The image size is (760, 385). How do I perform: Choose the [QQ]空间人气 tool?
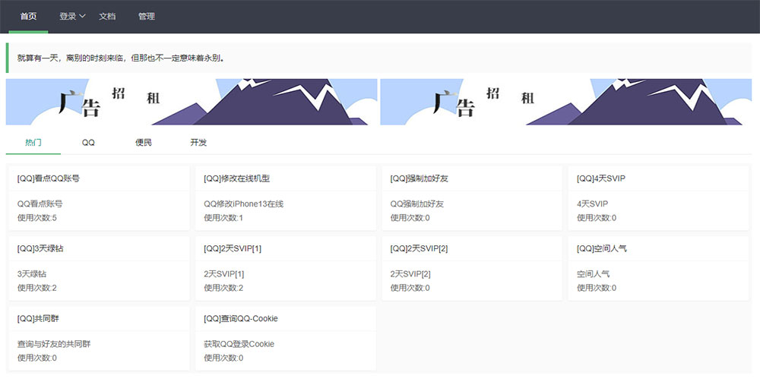click(x=658, y=267)
